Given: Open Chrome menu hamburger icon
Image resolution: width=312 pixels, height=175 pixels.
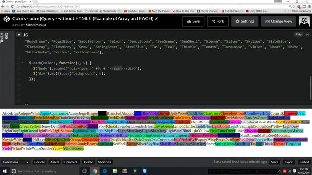Looking at the screenshot, I should [x=309, y=6].
